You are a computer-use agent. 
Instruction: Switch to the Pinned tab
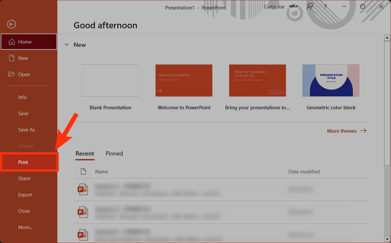click(x=114, y=154)
